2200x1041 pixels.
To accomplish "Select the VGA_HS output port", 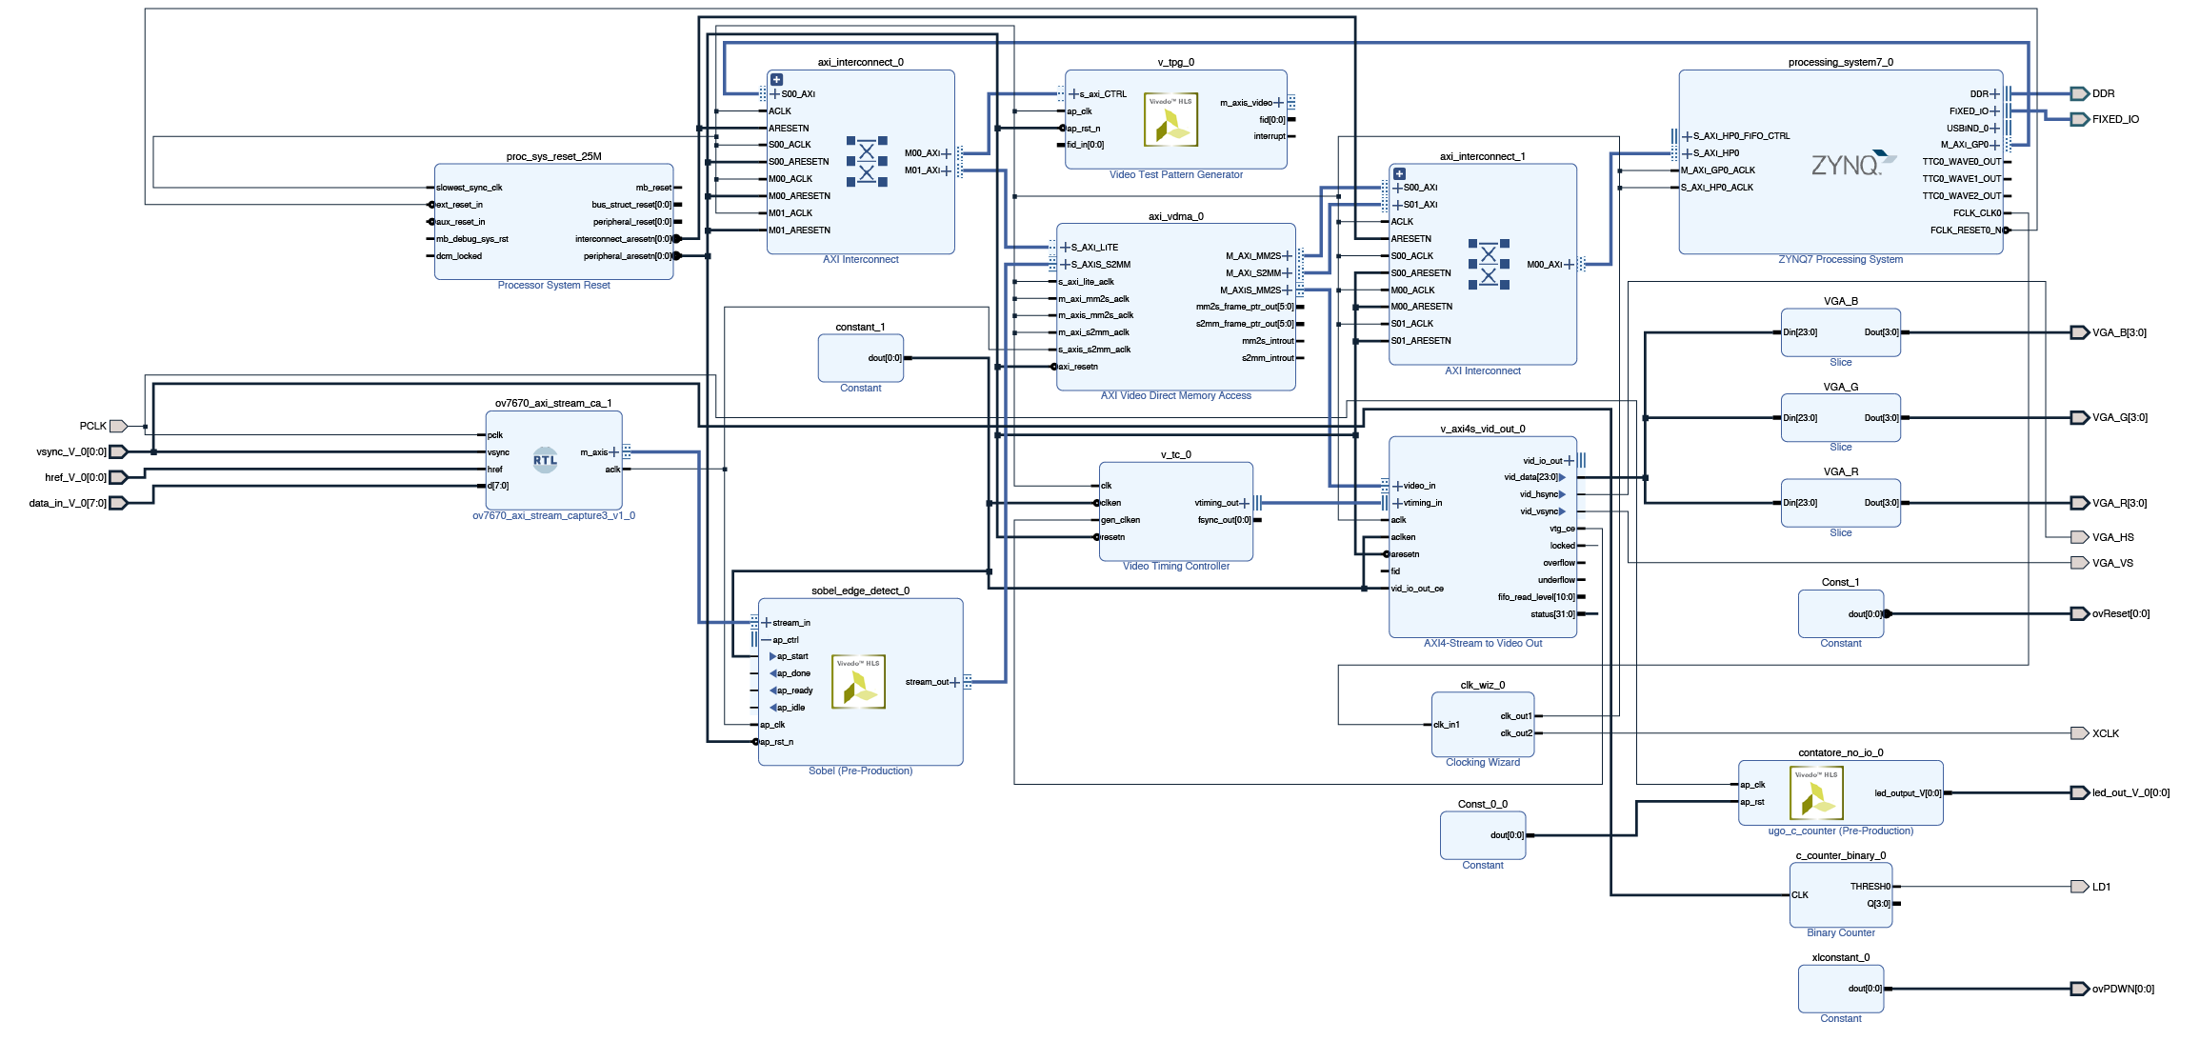I will (x=2079, y=537).
